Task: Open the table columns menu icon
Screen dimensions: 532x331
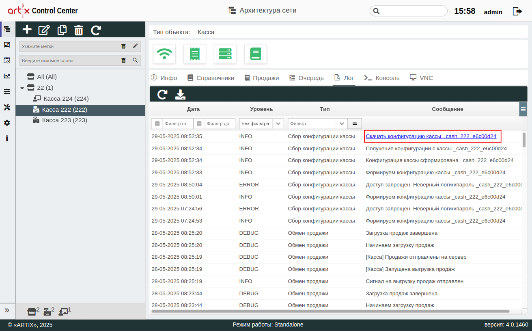Action: (x=523, y=109)
